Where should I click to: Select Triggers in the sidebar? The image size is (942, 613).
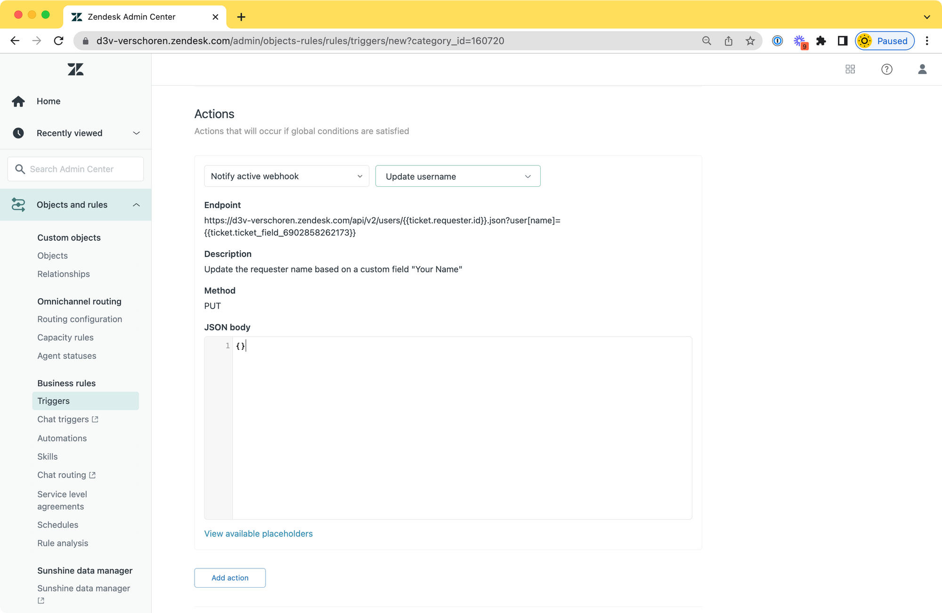pyautogui.click(x=53, y=401)
